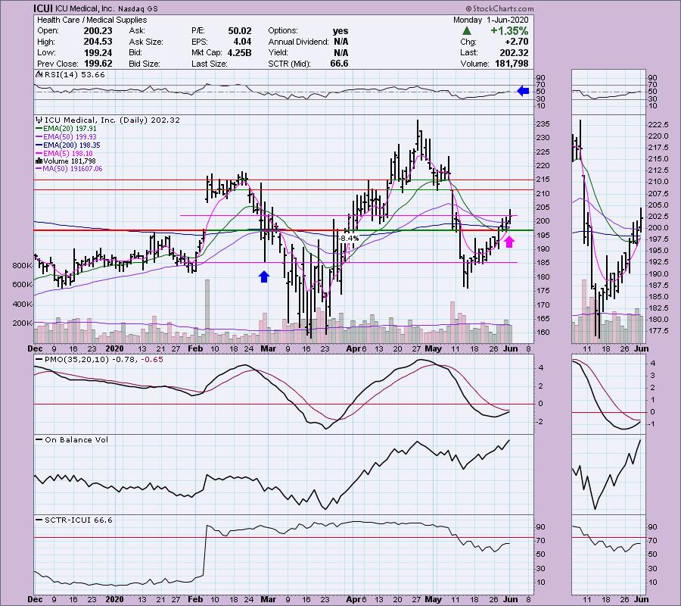This screenshot has height=606, width=681.
Task: Click the High value 204.53
Action: pyautogui.click(x=98, y=42)
